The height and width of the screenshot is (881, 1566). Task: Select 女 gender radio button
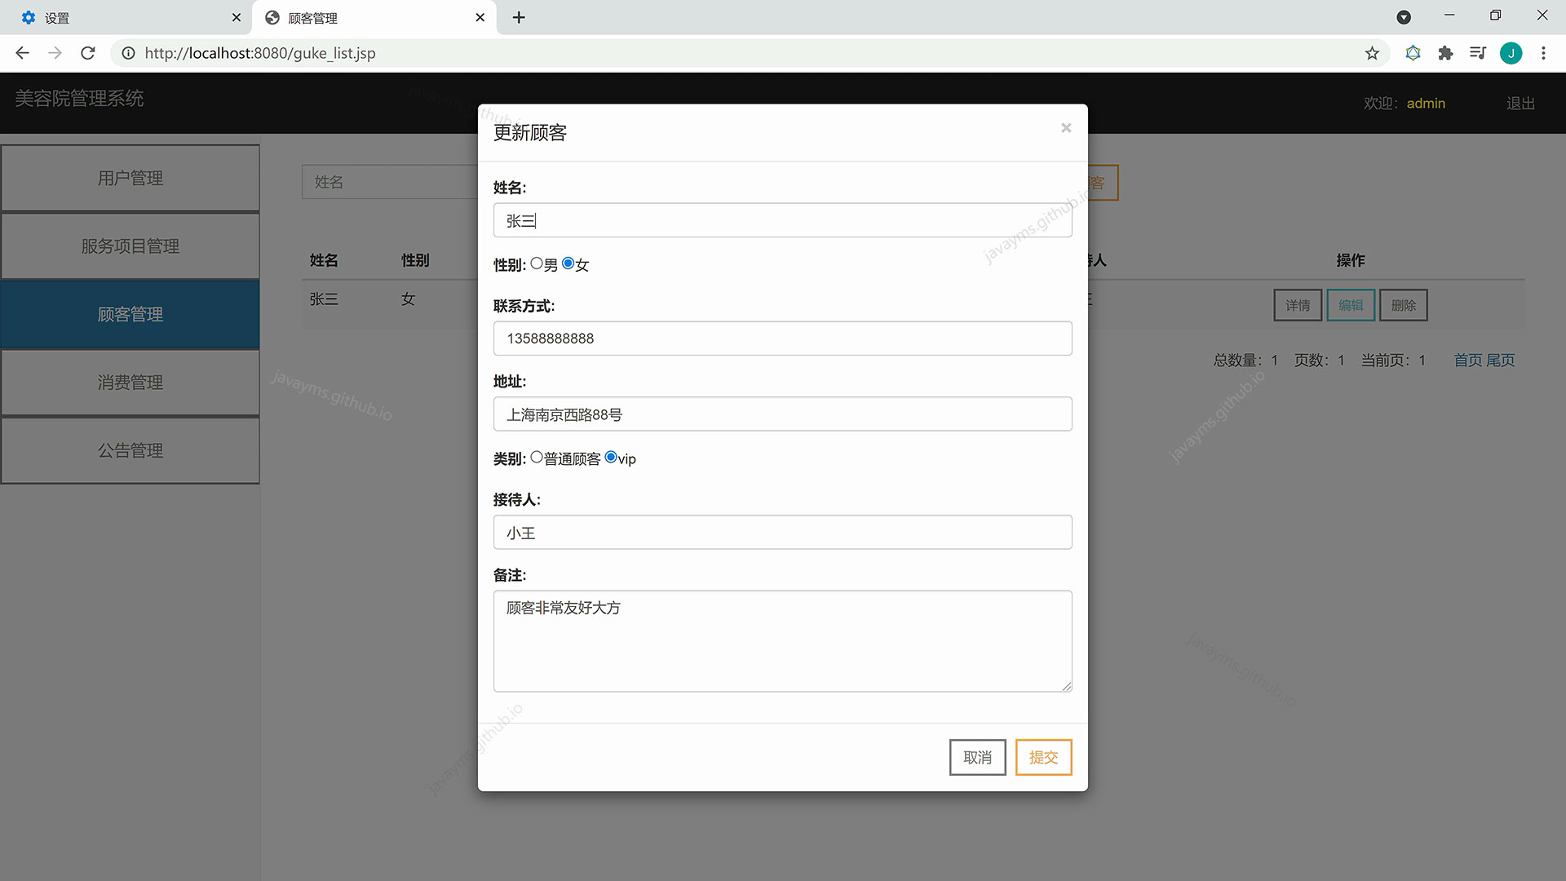tap(568, 263)
